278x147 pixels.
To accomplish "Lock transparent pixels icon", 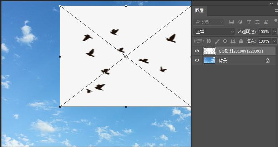I will pyautogui.click(x=209, y=41).
